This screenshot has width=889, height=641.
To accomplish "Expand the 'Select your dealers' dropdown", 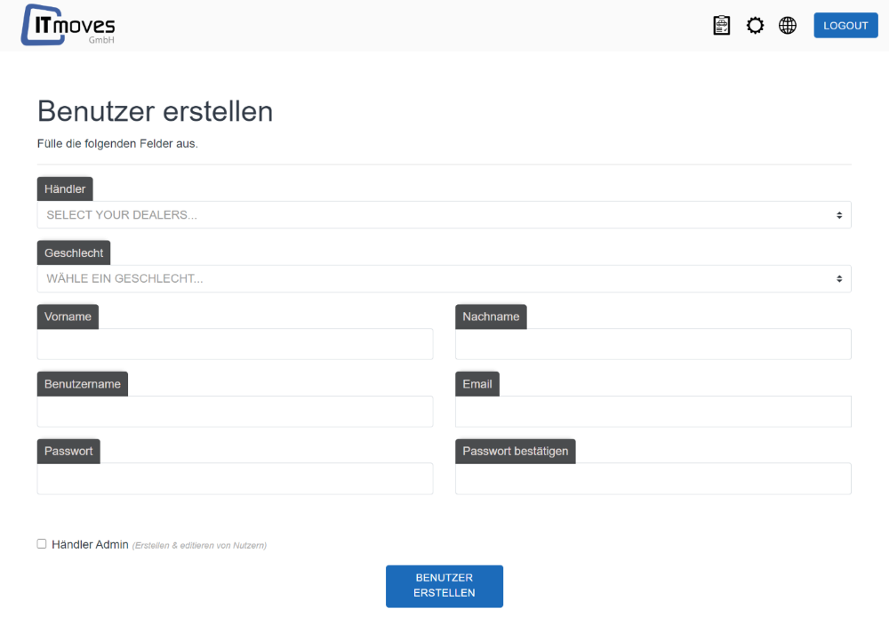I will point(444,215).
